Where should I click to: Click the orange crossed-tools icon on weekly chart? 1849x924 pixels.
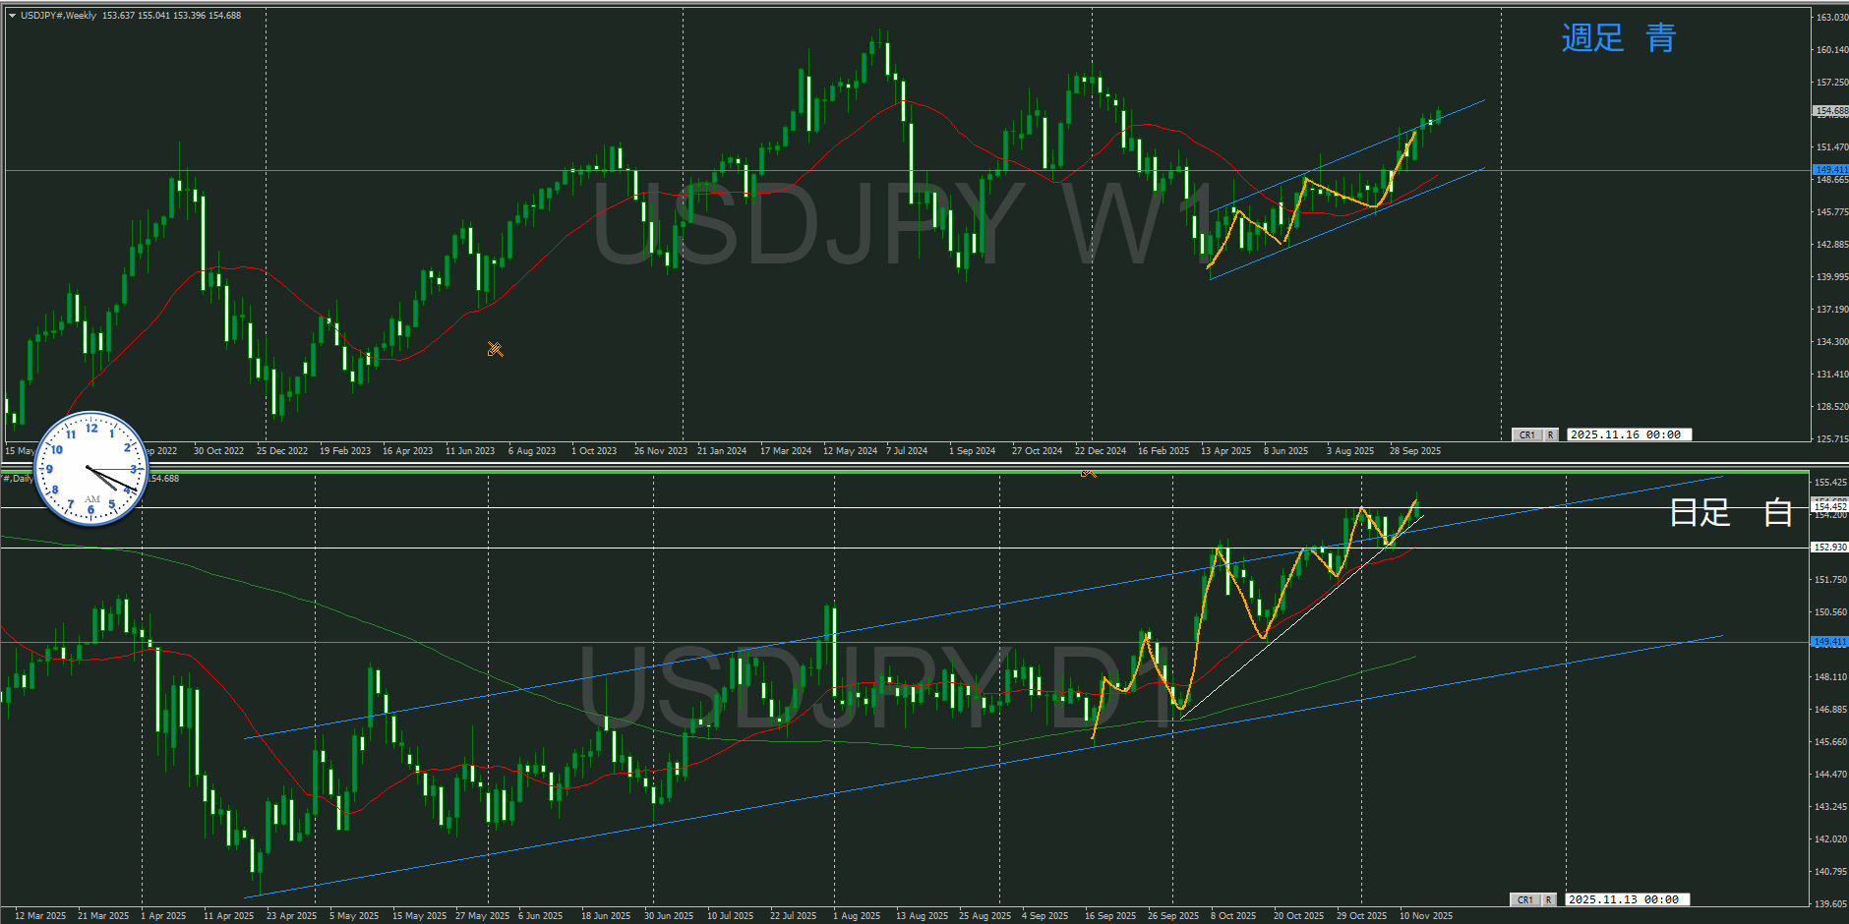click(x=495, y=349)
